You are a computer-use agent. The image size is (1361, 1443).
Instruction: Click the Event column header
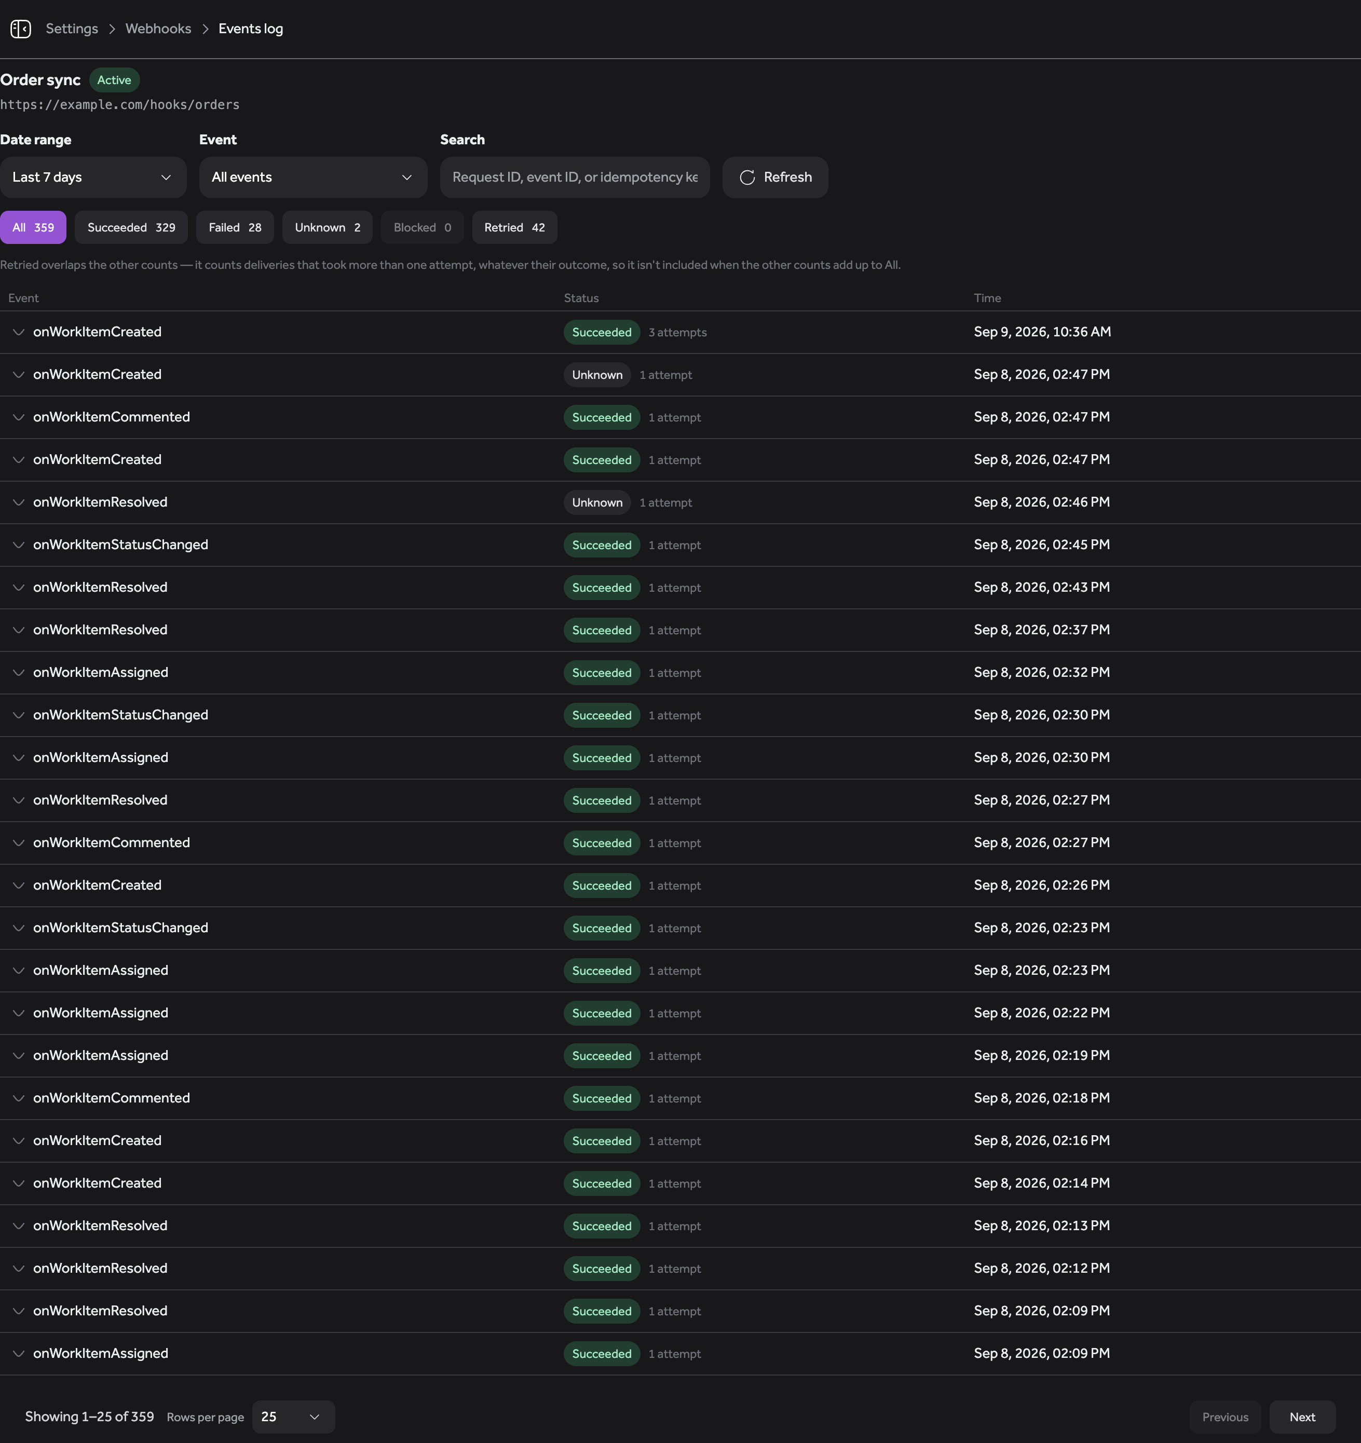point(23,297)
